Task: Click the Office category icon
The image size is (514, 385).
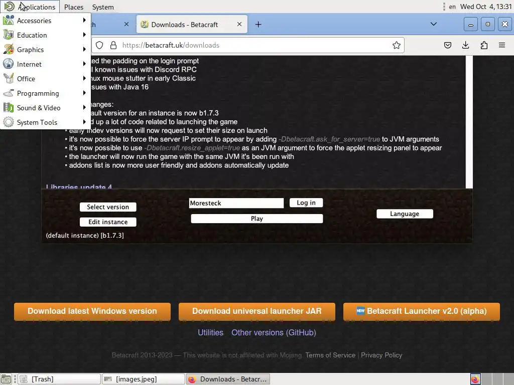Action: click(9, 78)
